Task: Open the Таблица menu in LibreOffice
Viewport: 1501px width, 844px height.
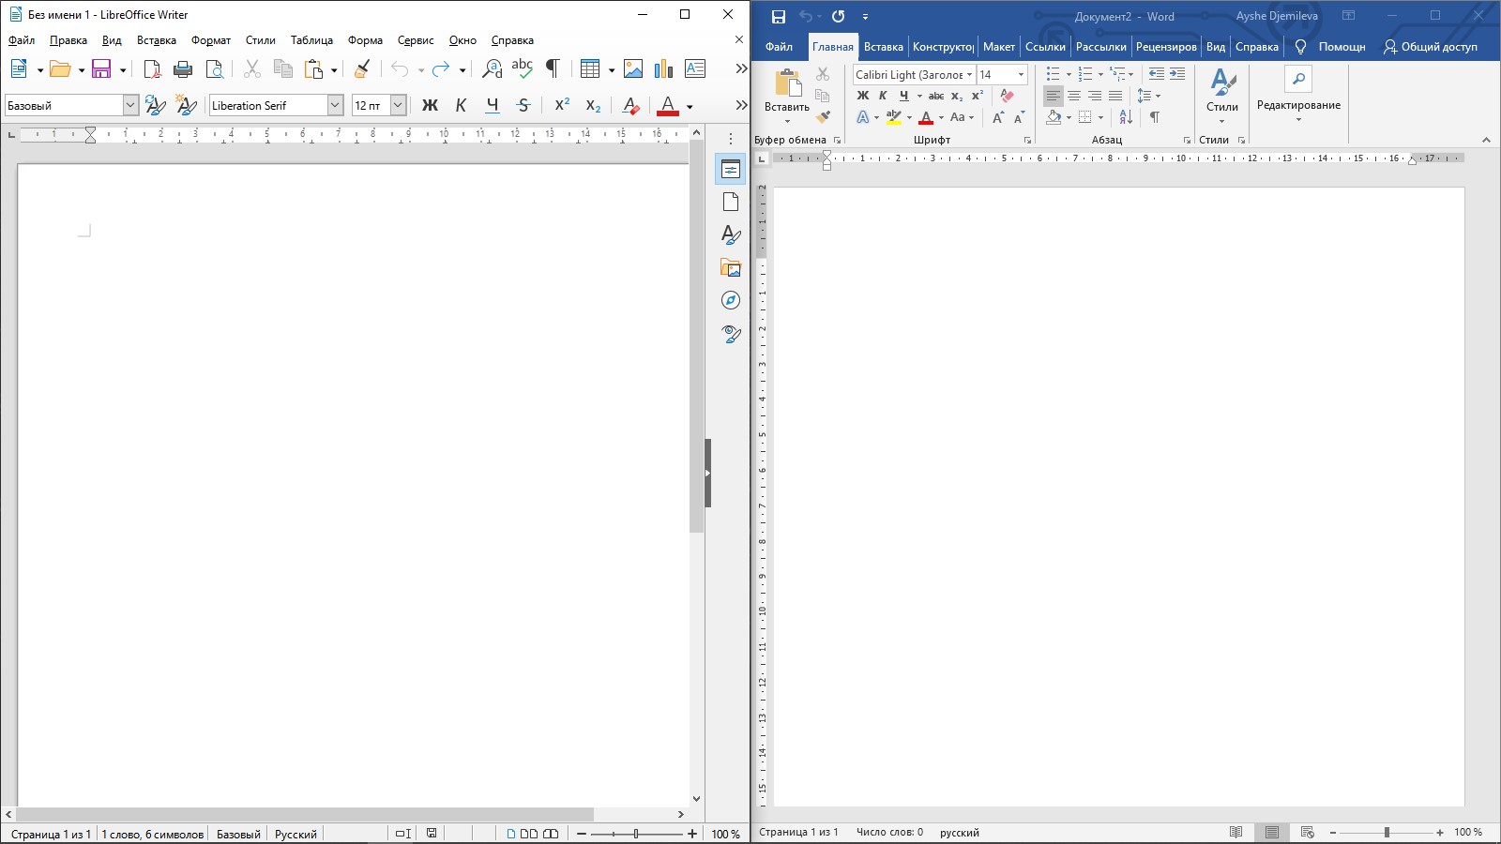Action: click(x=311, y=40)
